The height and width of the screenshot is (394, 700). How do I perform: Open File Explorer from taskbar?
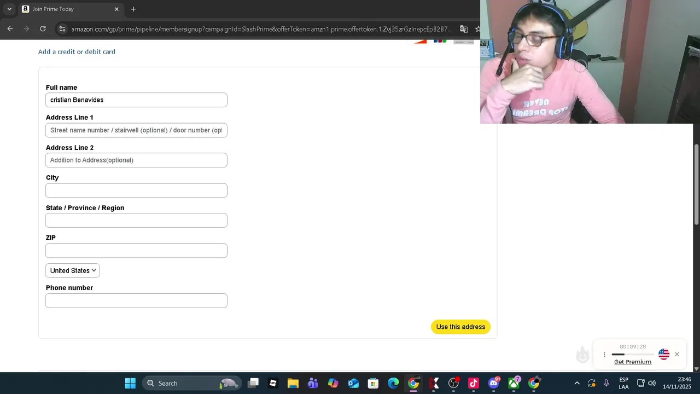(293, 383)
